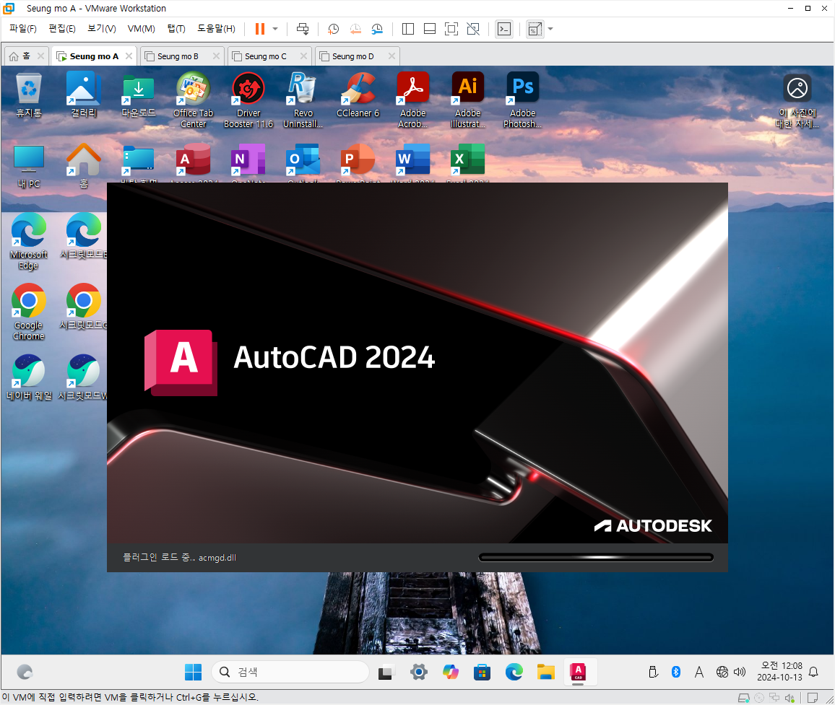This screenshot has width=835, height=705.
Task: Select the 갤러리 desktop icon
Action: pyautogui.click(x=84, y=96)
